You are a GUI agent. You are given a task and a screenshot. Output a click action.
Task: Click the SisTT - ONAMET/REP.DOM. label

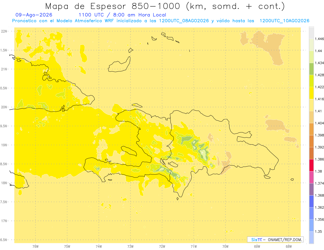[x=275, y=239]
